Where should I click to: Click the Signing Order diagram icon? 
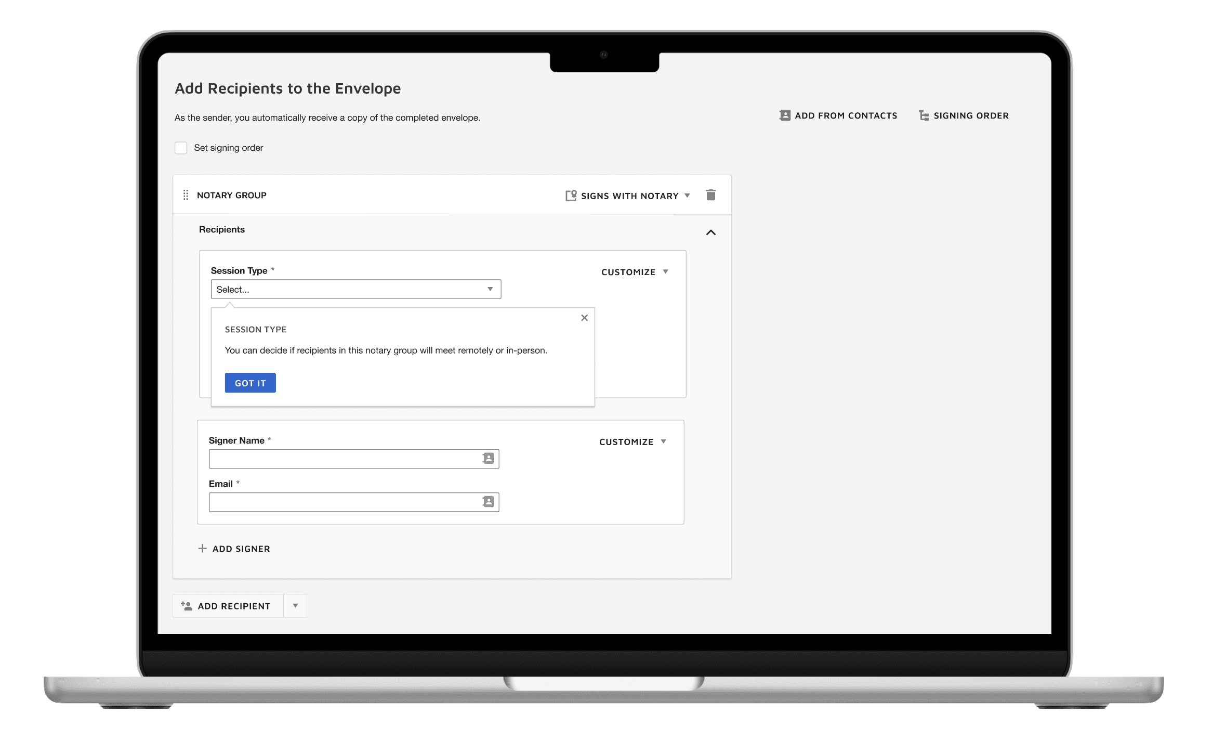pyautogui.click(x=924, y=115)
